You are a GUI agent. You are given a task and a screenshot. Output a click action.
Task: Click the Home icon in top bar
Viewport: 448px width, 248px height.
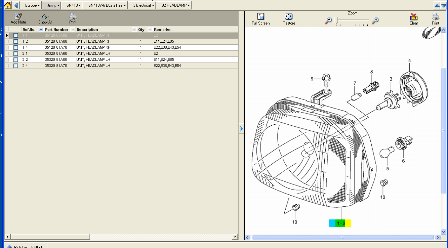point(7,5)
